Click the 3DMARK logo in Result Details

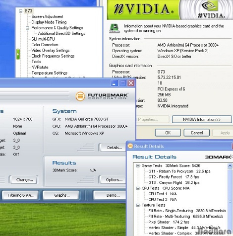[x=219, y=157]
